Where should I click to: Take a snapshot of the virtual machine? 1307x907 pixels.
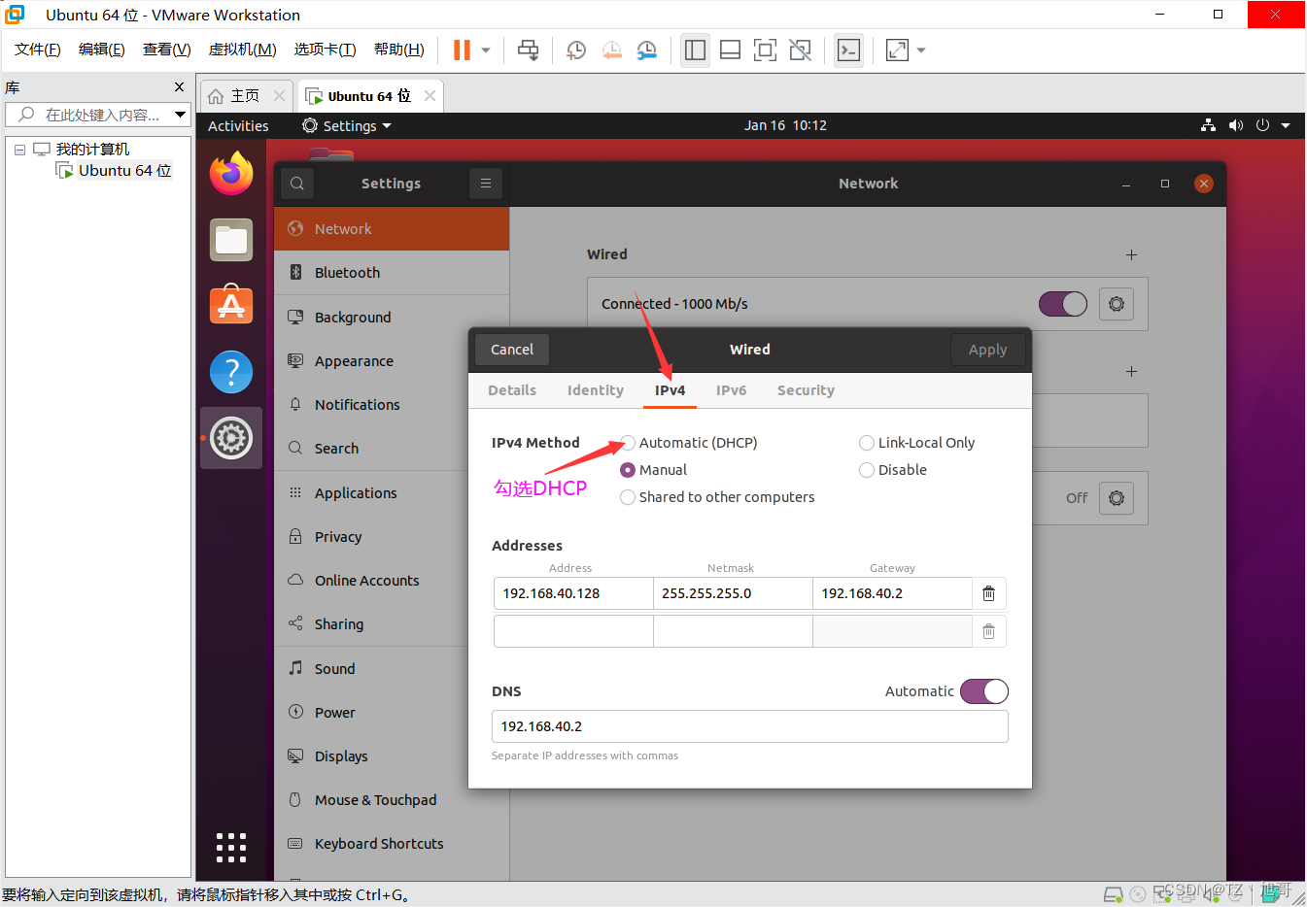pos(576,50)
